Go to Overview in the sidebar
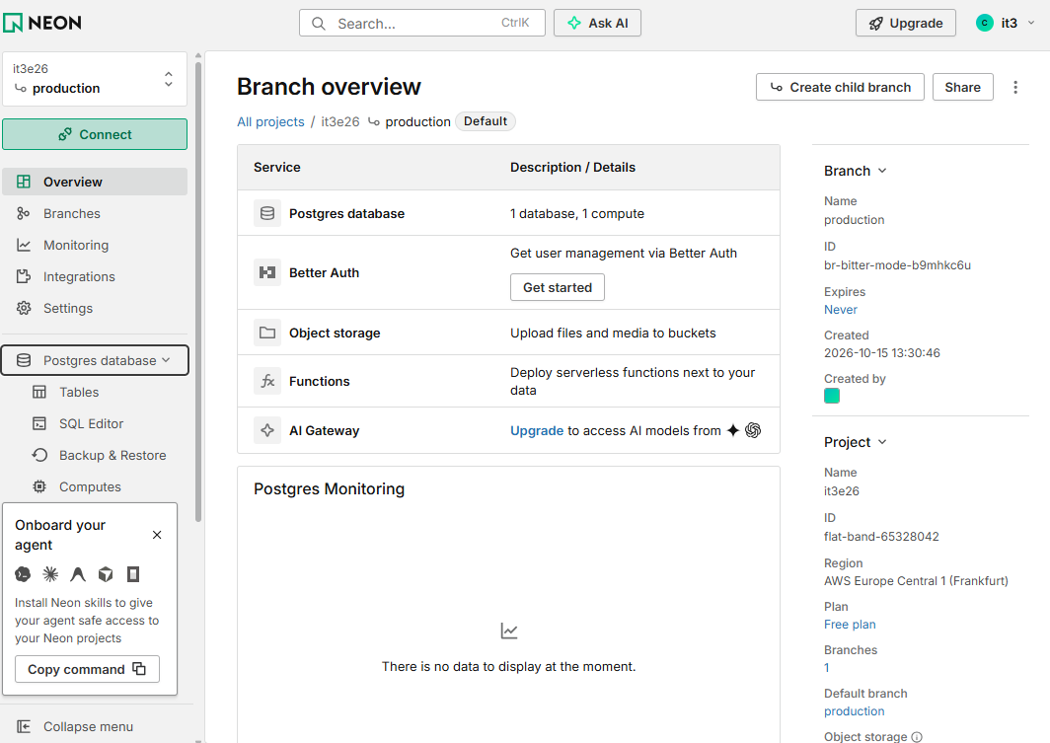The image size is (1050, 743). pos(95,182)
